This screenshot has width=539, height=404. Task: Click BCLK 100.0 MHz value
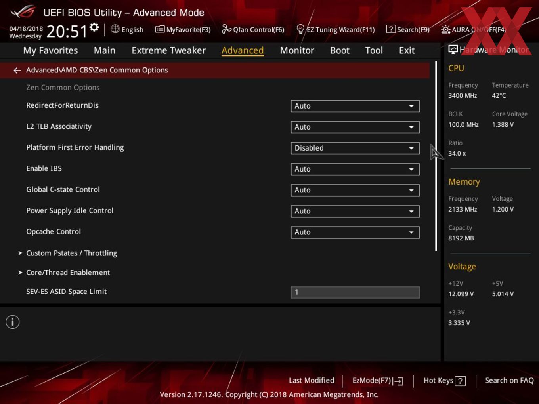(x=463, y=124)
